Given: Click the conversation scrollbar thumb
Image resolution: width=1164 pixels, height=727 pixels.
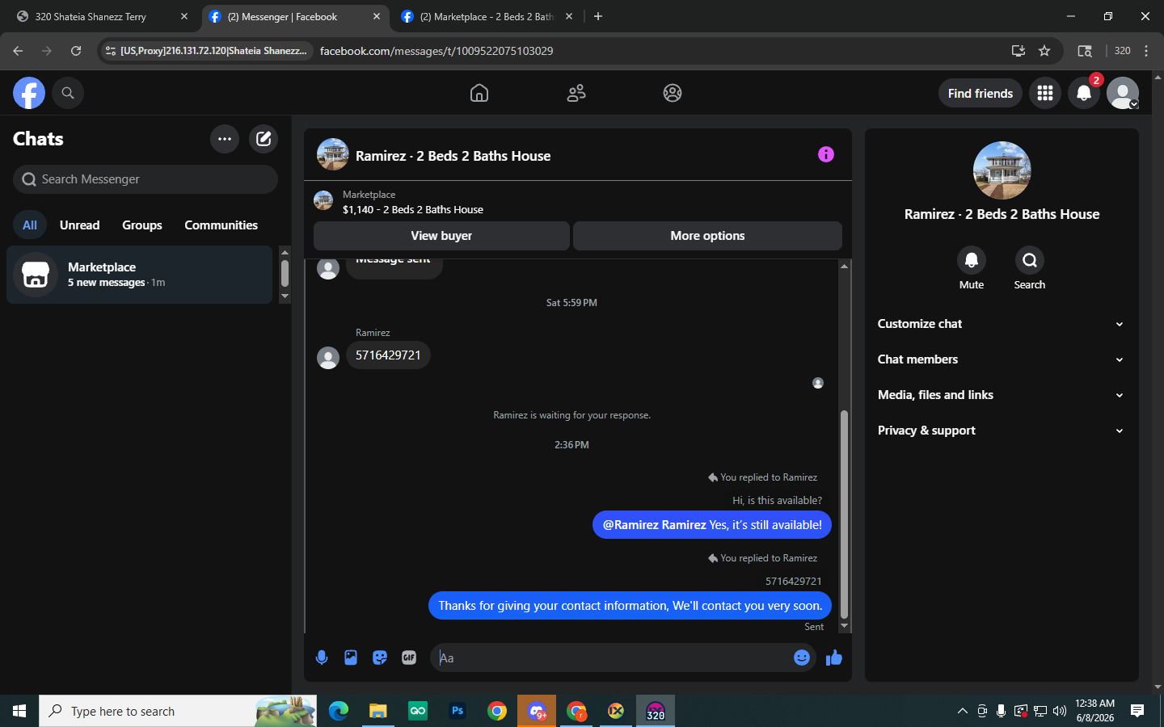Looking at the screenshot, I should point(844,514).
